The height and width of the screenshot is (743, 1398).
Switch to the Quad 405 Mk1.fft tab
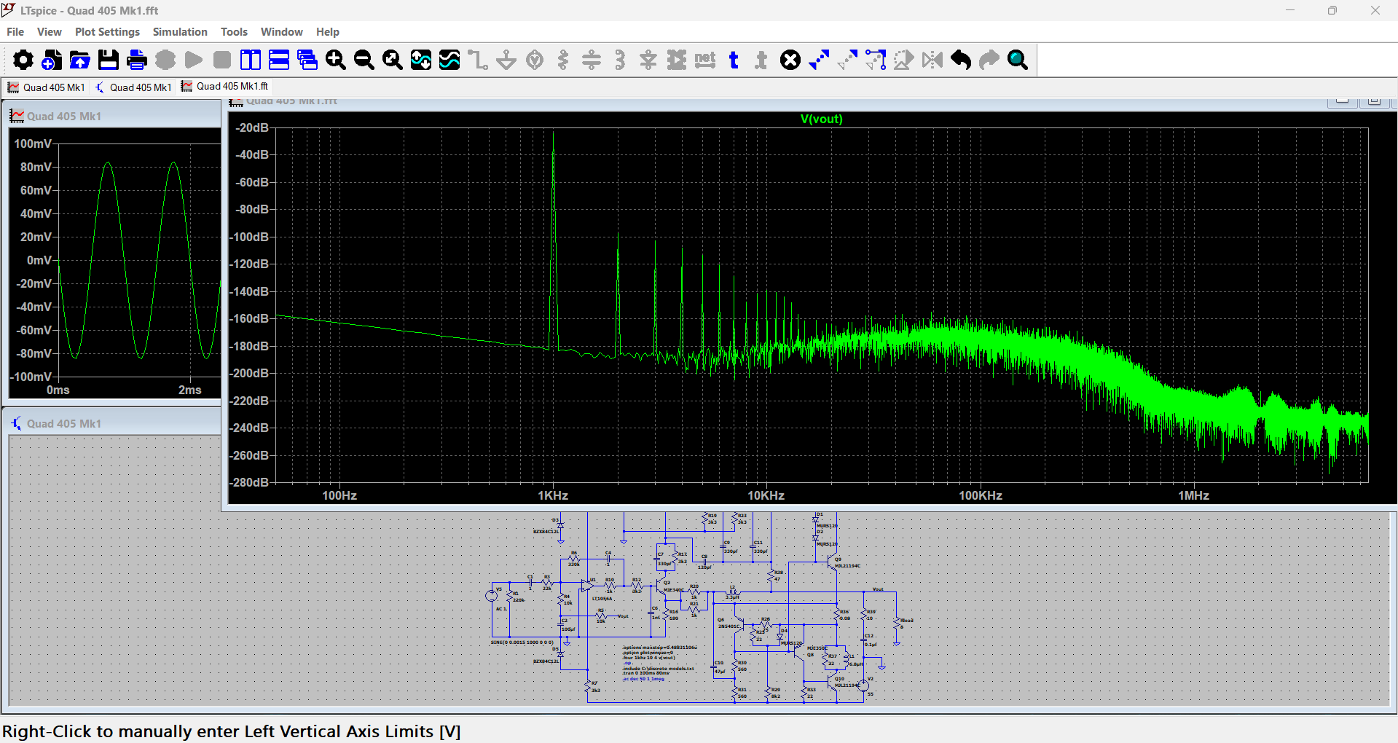(224, 87)
